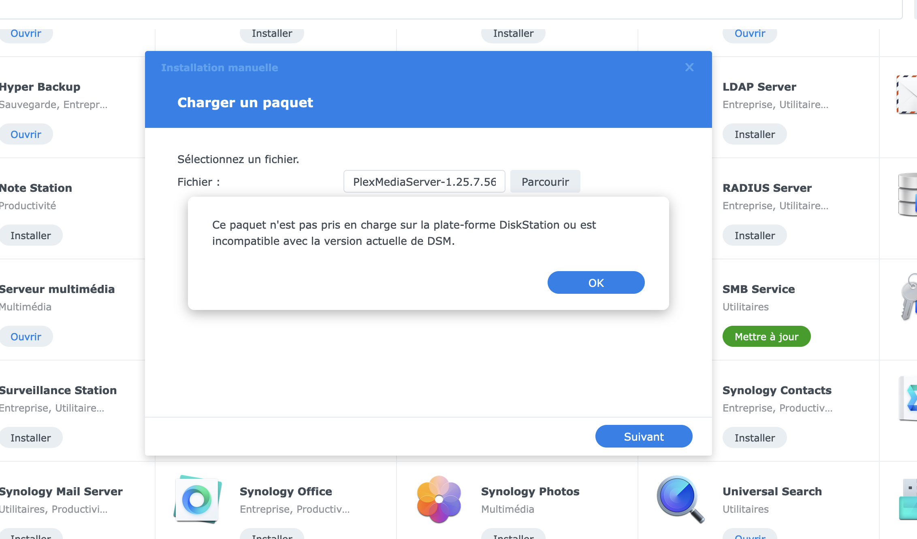Install the LDAP Server package
This screenshot has height=539, width=917.
coord(755,134)
